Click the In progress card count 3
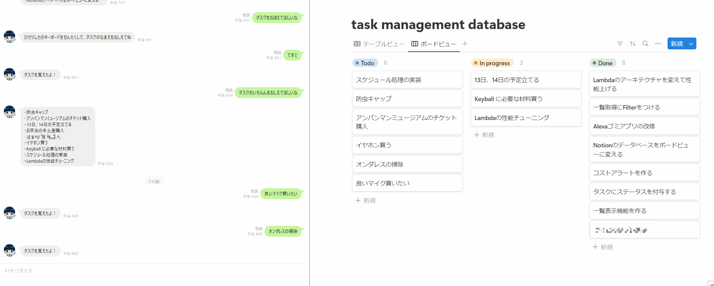The width and height of the screenshot is (714, 286). (x=521, y=63)
